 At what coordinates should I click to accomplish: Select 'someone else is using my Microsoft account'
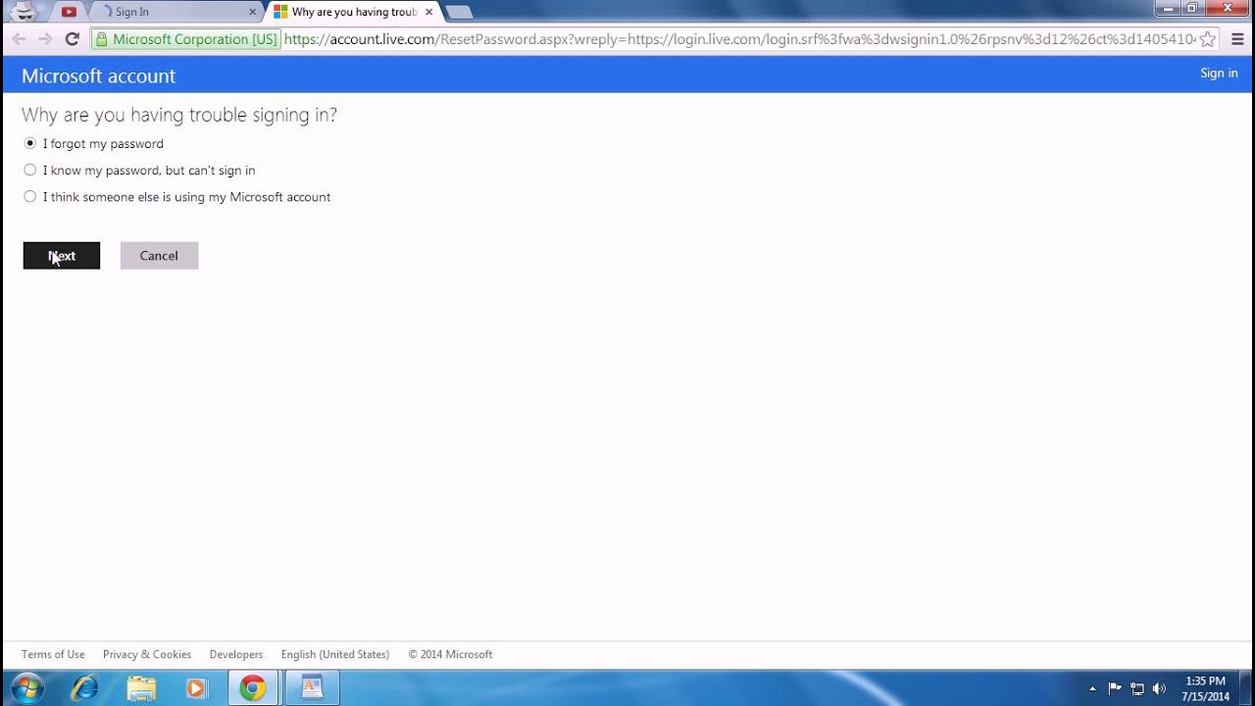(x=30, y=196)
